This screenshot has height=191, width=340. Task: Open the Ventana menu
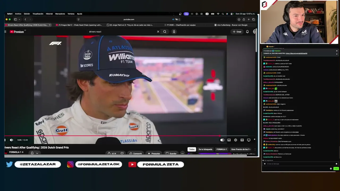click(71, 14)
